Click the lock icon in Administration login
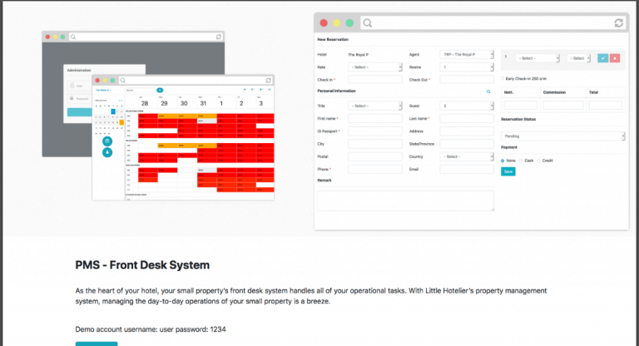The height and width of the screenshot is (346, 639). pos(72,98)
